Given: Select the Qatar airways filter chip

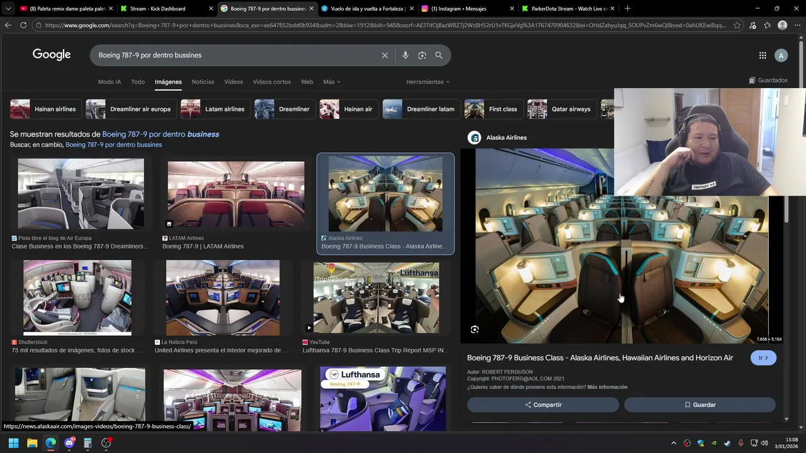Looking at the screenshot, I should coord(562,109).
